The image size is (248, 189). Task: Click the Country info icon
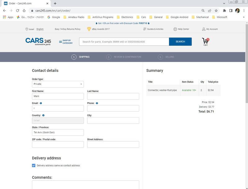coord(43,115)
